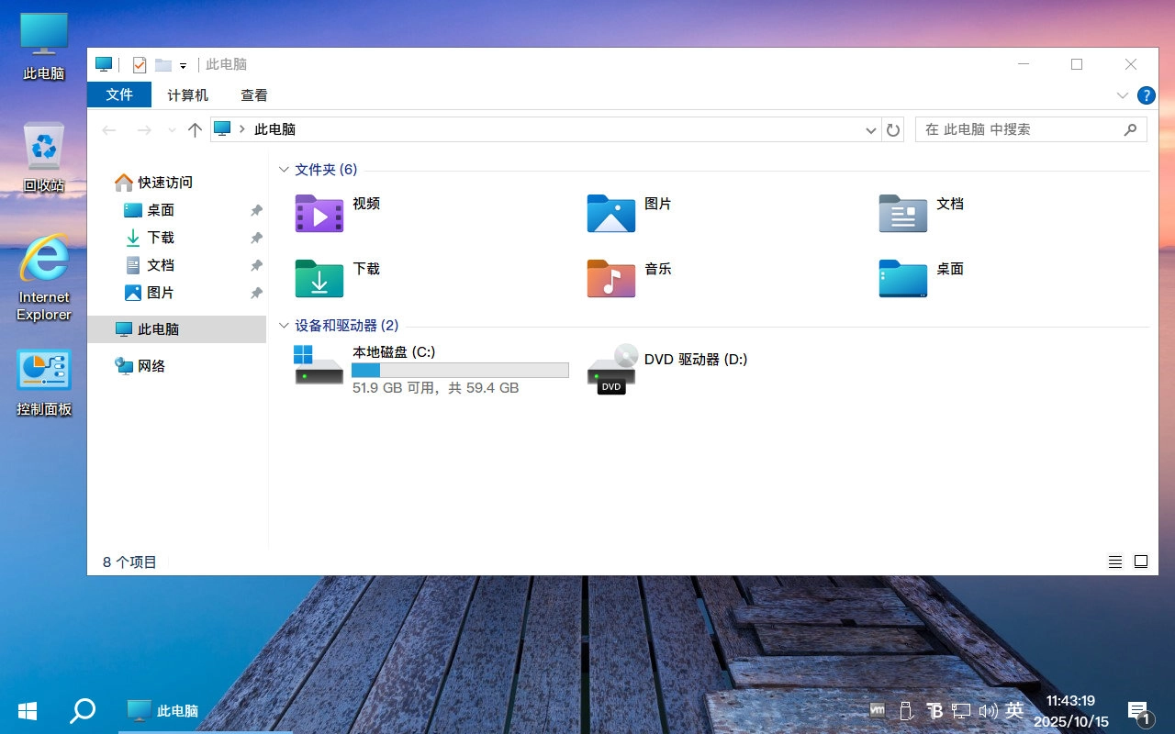Navigate up with the up arrow button
This screenshot has height=734, width=1175.
[194, 129]
